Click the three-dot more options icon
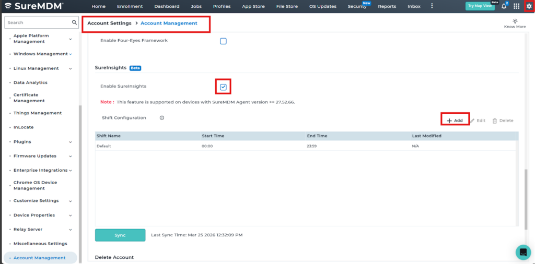 432,6
